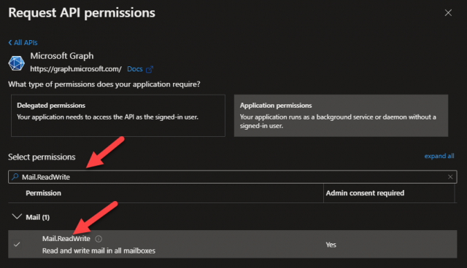This screenshot has width=467, height=268.
Task: Go back to All APIs
Action: coord(23,42)
